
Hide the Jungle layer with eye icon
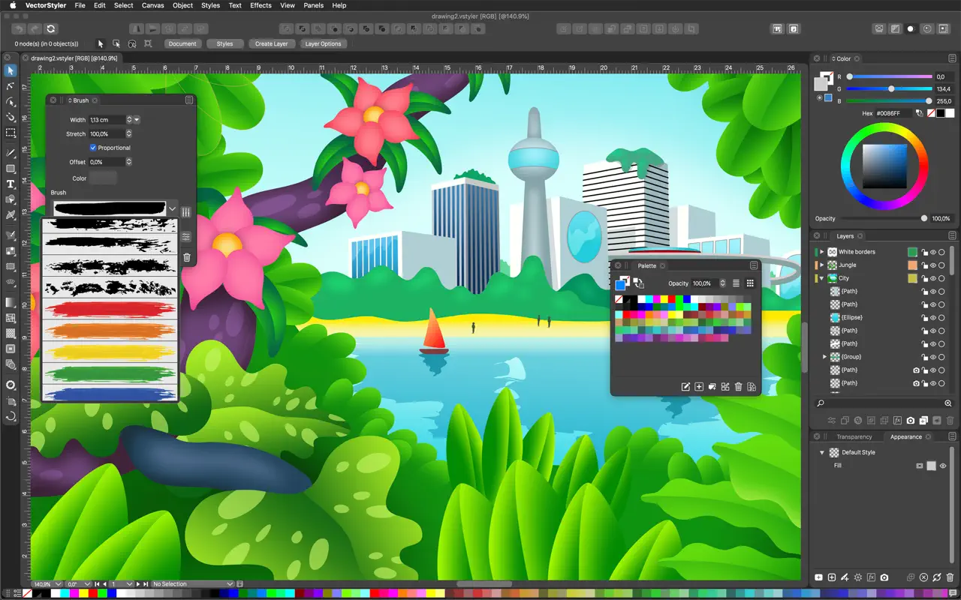click(x=933, y=265)
